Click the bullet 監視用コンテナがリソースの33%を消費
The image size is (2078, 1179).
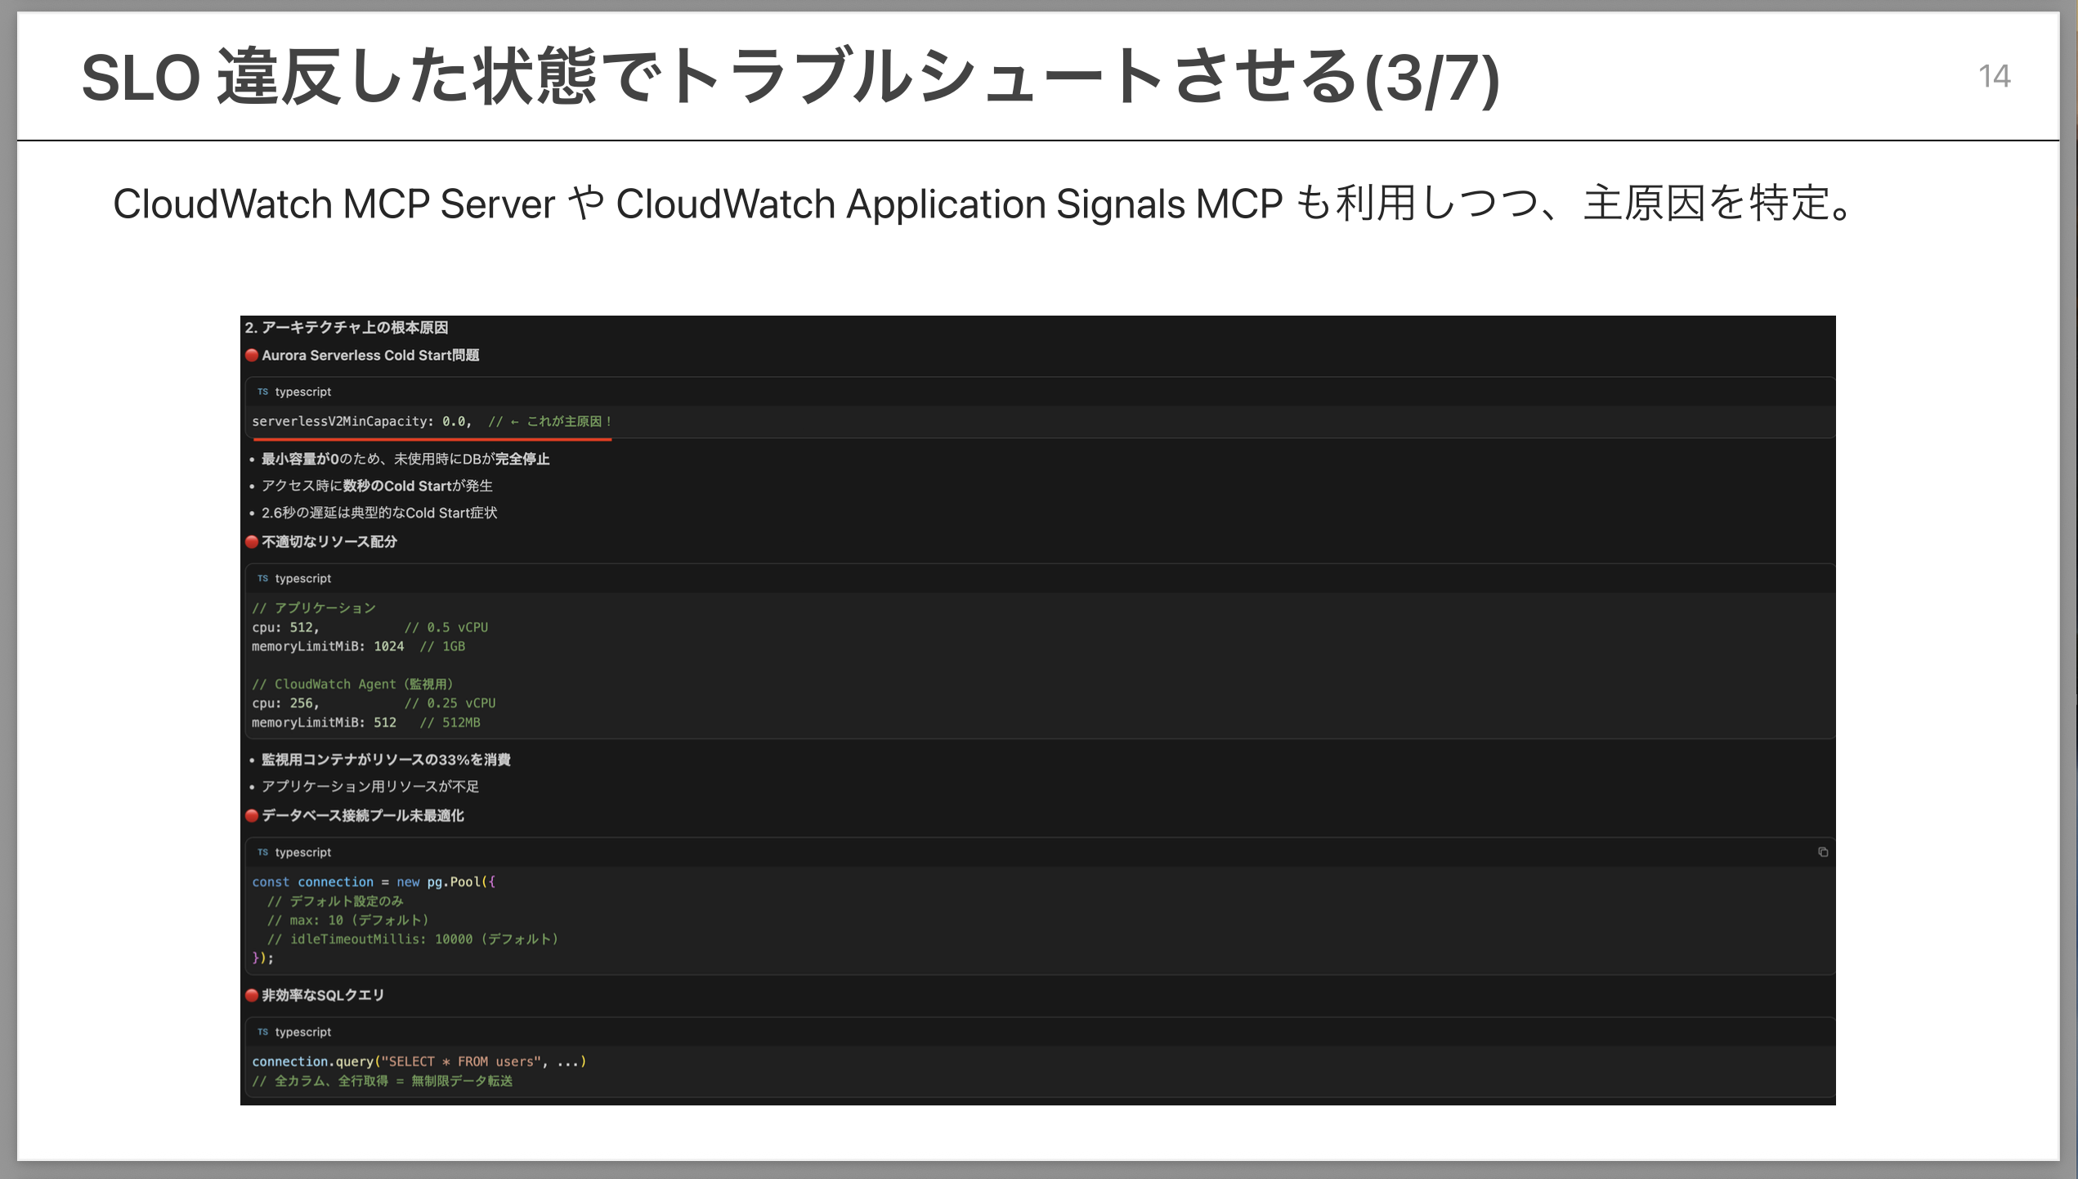click(386, 760)
